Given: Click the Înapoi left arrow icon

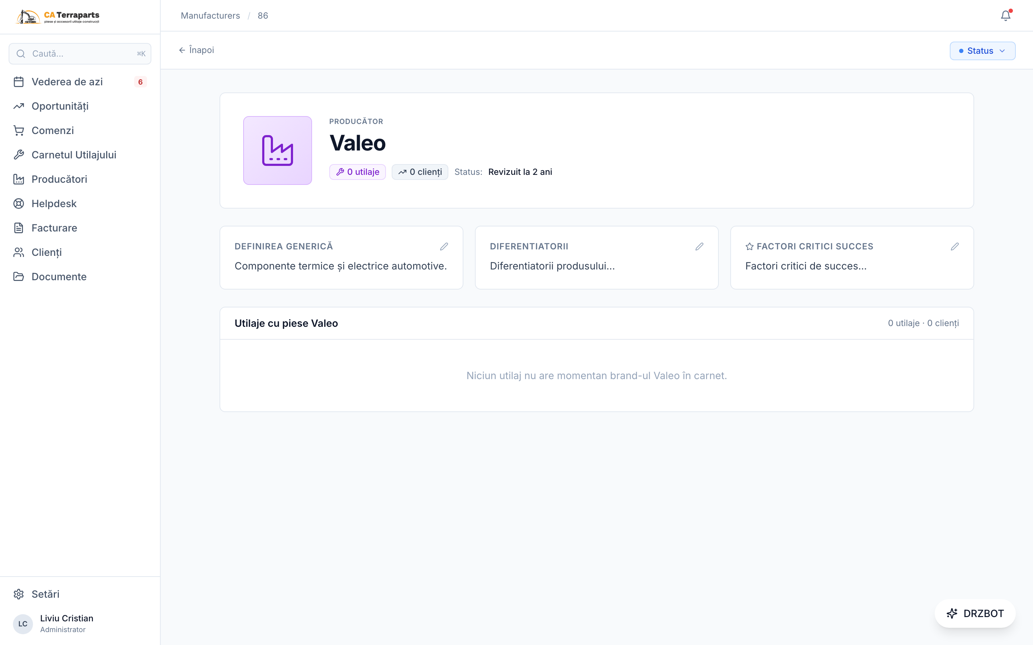Looking at the screenshot, I should [182, 50].
